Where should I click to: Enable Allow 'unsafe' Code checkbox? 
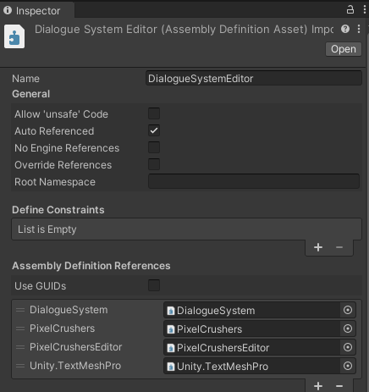(x=154, y=113)
